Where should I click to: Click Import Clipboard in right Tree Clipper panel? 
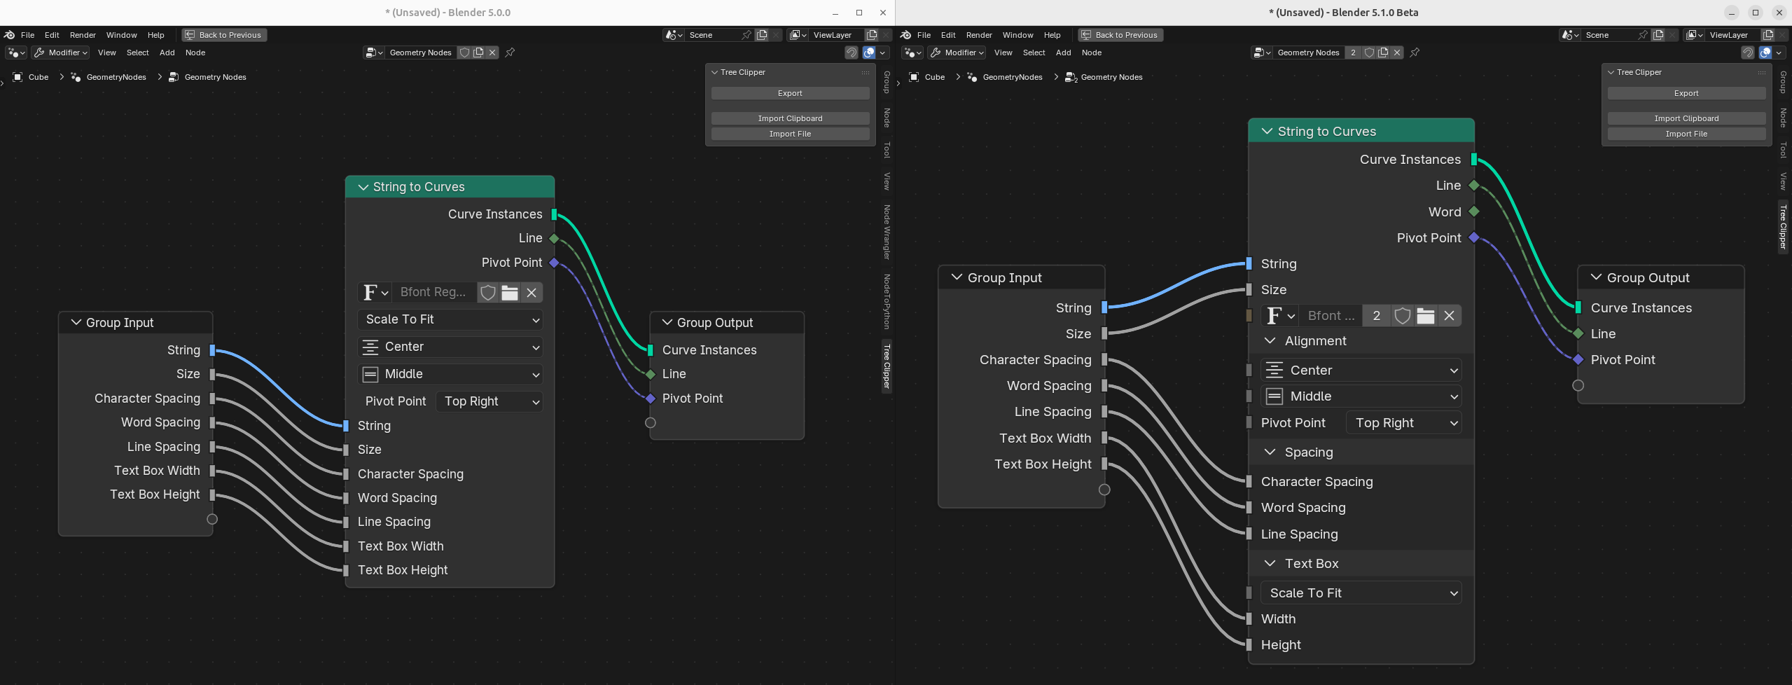pyautogui.click(x=1686, y=118)
